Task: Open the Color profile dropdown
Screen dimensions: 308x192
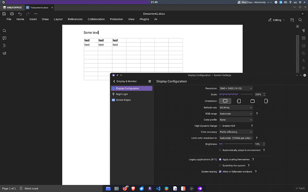Action: point(236,120)
